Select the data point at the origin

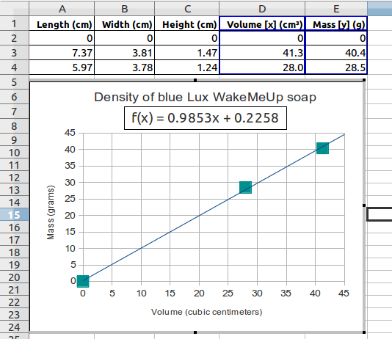point(83,281)
